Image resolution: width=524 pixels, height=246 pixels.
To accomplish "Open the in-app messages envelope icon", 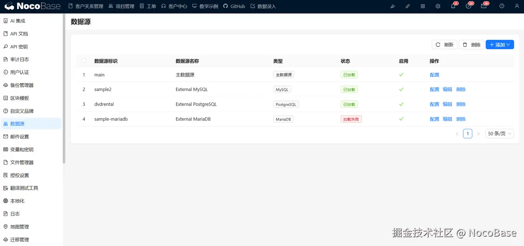I will (484, 6).
